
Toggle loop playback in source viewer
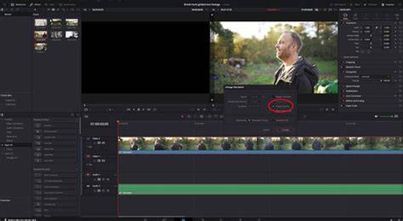pyautogui.click(x=155, y=110)
